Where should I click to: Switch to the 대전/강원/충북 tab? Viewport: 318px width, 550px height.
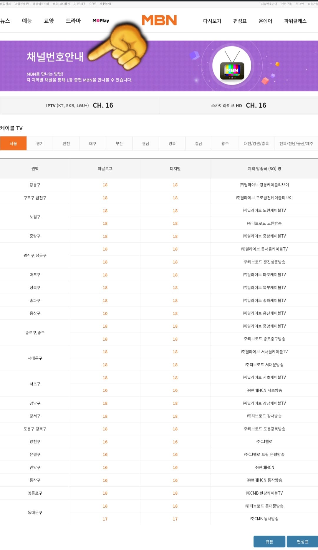point(256,143)
